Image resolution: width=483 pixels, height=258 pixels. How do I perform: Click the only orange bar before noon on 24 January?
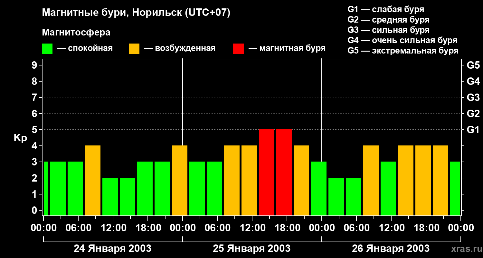point(93,180)
